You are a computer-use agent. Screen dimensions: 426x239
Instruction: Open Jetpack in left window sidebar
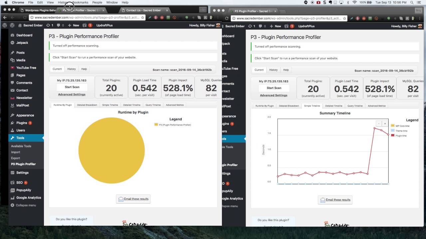pyautogui.click(x=22, y=43)
